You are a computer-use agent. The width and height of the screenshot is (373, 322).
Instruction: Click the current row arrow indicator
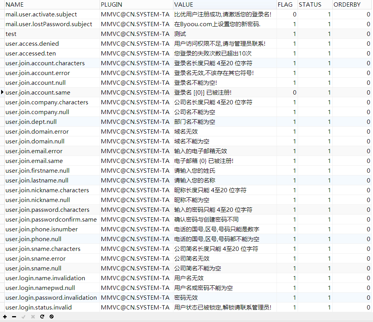[x=3, y=92]
